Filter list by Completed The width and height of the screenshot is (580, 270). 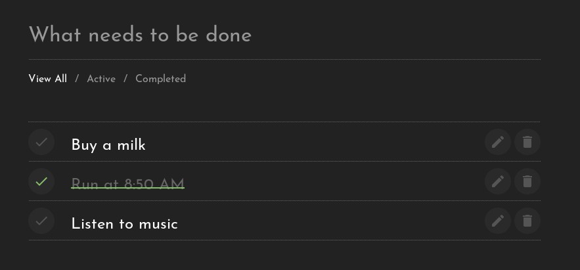pos(160,79)
